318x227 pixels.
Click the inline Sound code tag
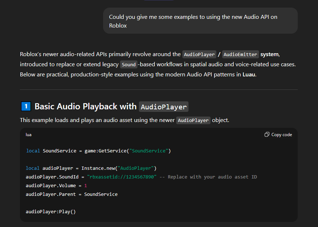128,64
